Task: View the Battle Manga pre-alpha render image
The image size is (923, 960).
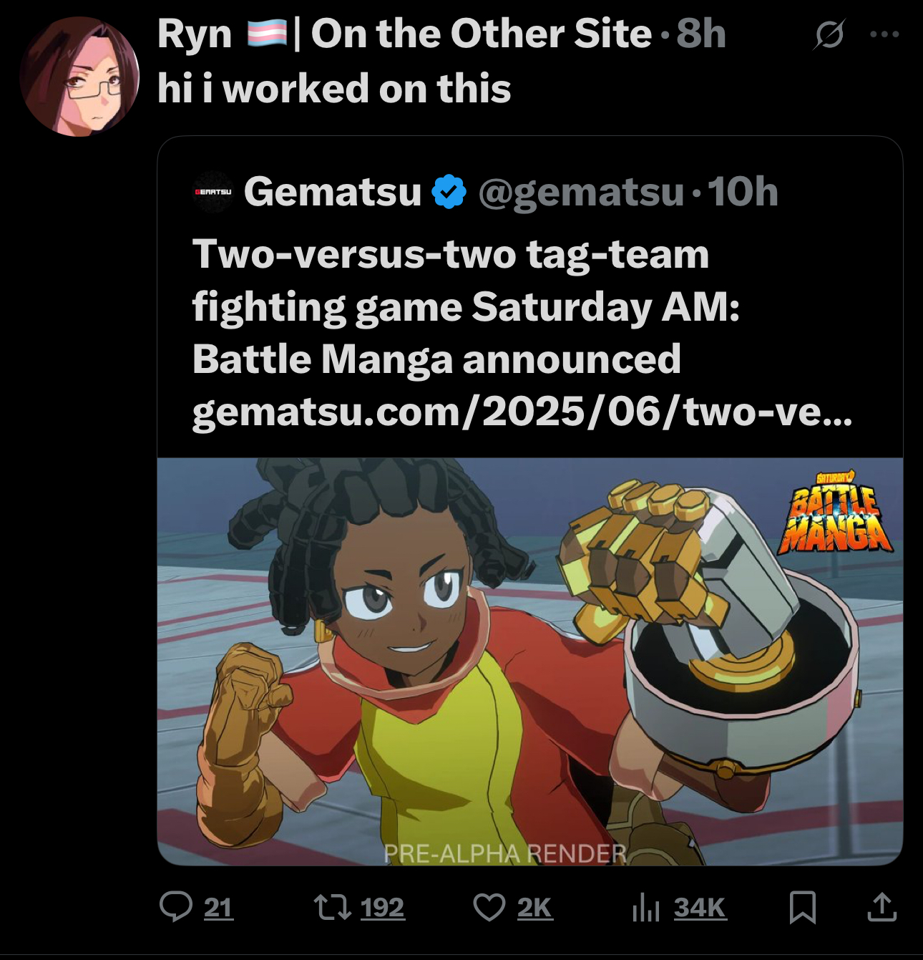Action: [530, 661]
